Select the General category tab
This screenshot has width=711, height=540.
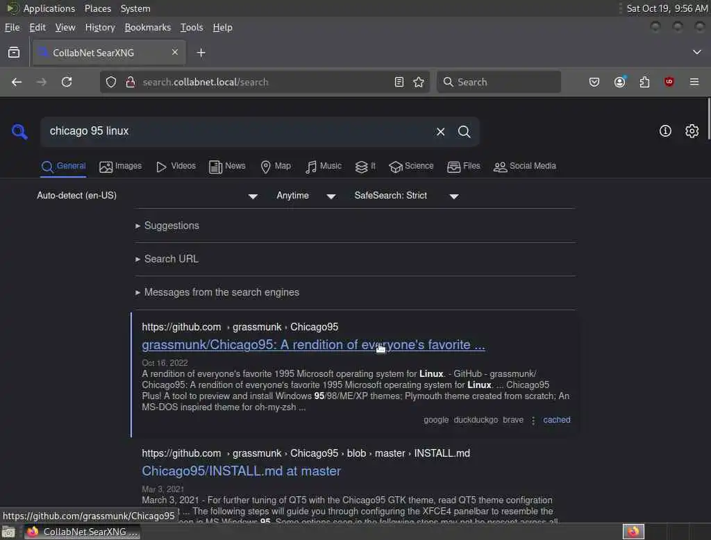pos(63,167)
